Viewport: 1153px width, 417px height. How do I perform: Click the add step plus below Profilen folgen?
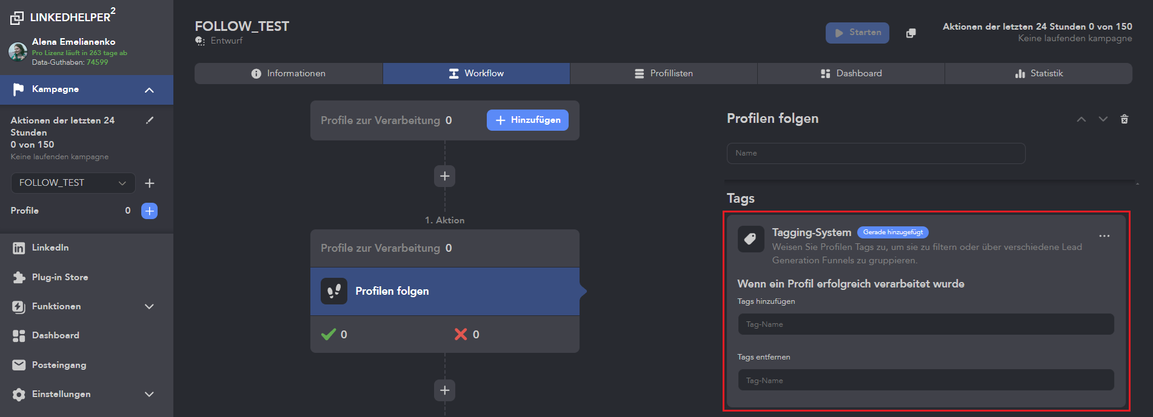(x=444, y=390)
